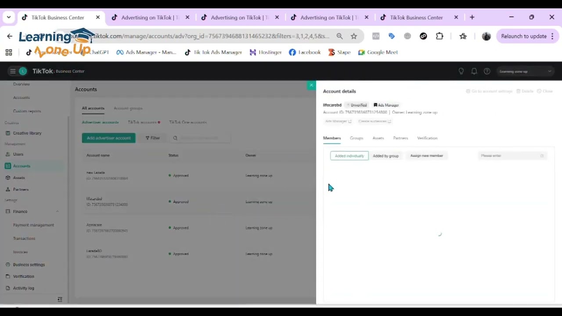Open Invoices in the sidebar
The height and width of the screenshot is (316, 562).
click(20, 252)
